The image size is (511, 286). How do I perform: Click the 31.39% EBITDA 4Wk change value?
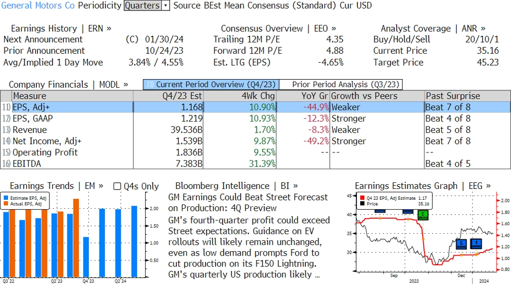(x=262, y=163)
